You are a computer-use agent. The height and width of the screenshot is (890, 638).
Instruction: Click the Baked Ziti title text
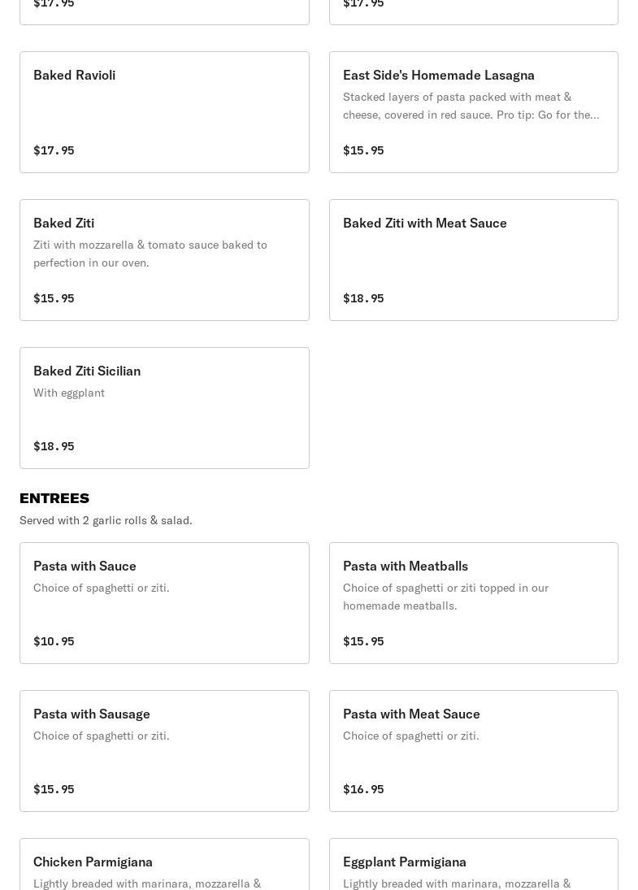point(63,223)
